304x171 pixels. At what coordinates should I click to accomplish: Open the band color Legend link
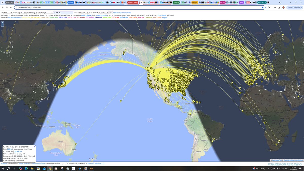coord(165,18)
